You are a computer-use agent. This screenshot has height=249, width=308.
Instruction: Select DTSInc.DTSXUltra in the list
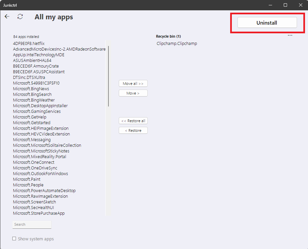click(29, 78)
